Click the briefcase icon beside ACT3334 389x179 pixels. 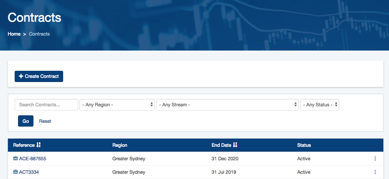pos(16,172)
